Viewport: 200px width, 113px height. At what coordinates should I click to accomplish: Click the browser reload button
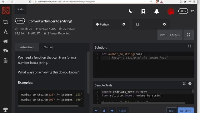[x=12, y=2]
